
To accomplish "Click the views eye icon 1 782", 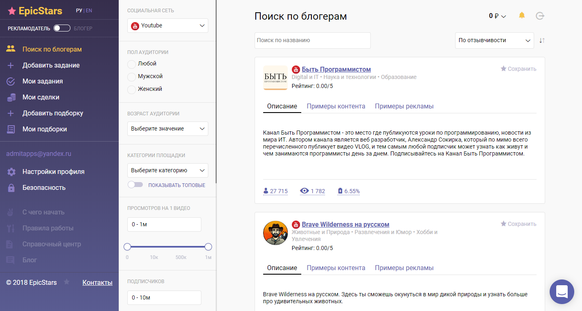I will 304,191.
